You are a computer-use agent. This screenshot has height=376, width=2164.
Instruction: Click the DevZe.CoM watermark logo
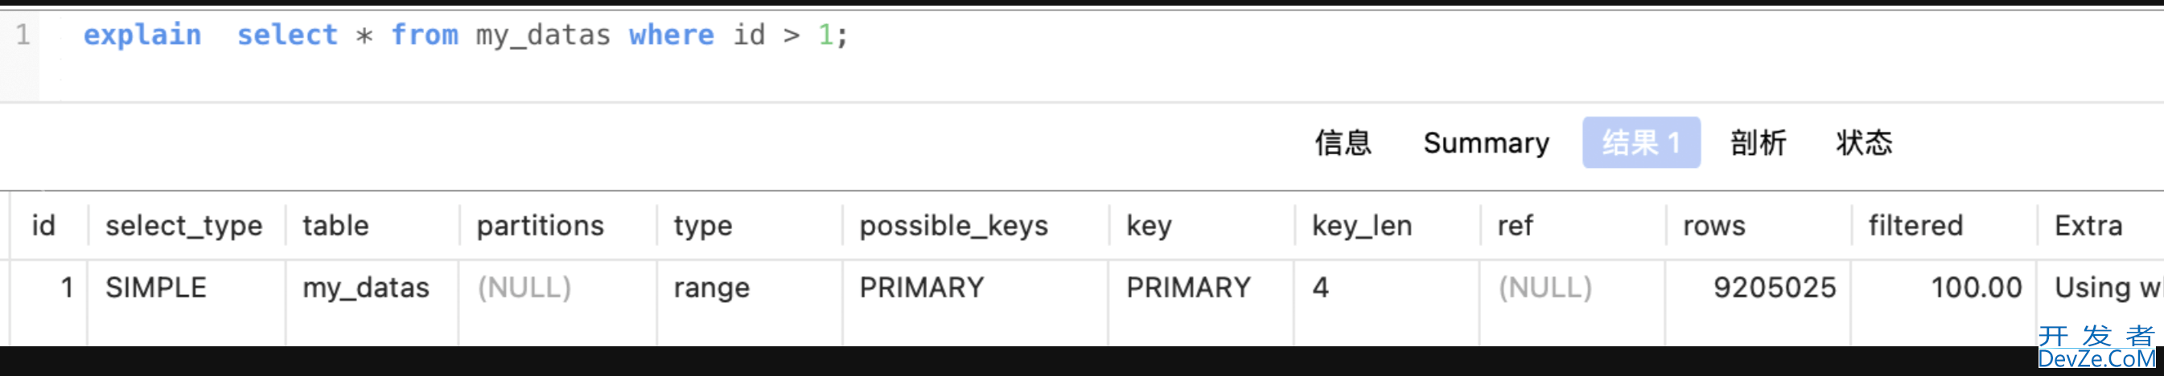pyautogui.click(x=2095, y=347)
